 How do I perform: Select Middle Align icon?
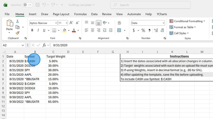pyautogui.click(x=93, y=23)
